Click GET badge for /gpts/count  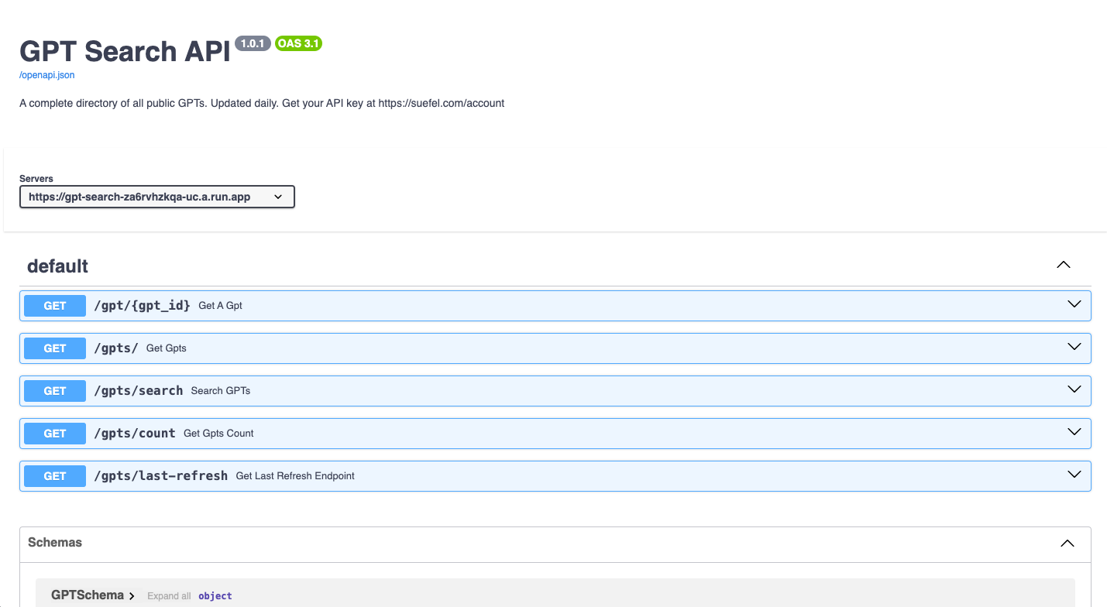[55, 434]
